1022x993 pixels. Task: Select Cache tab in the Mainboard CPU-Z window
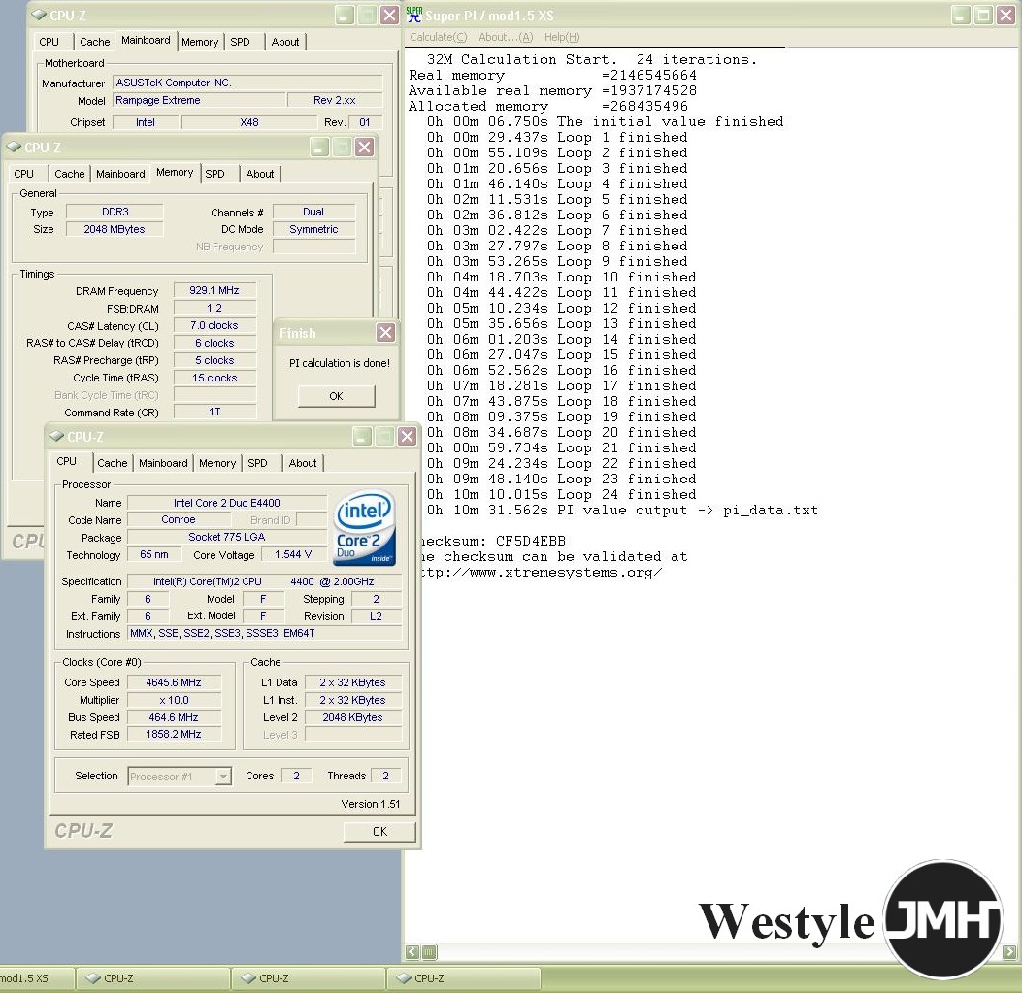(x=94, y=41)
